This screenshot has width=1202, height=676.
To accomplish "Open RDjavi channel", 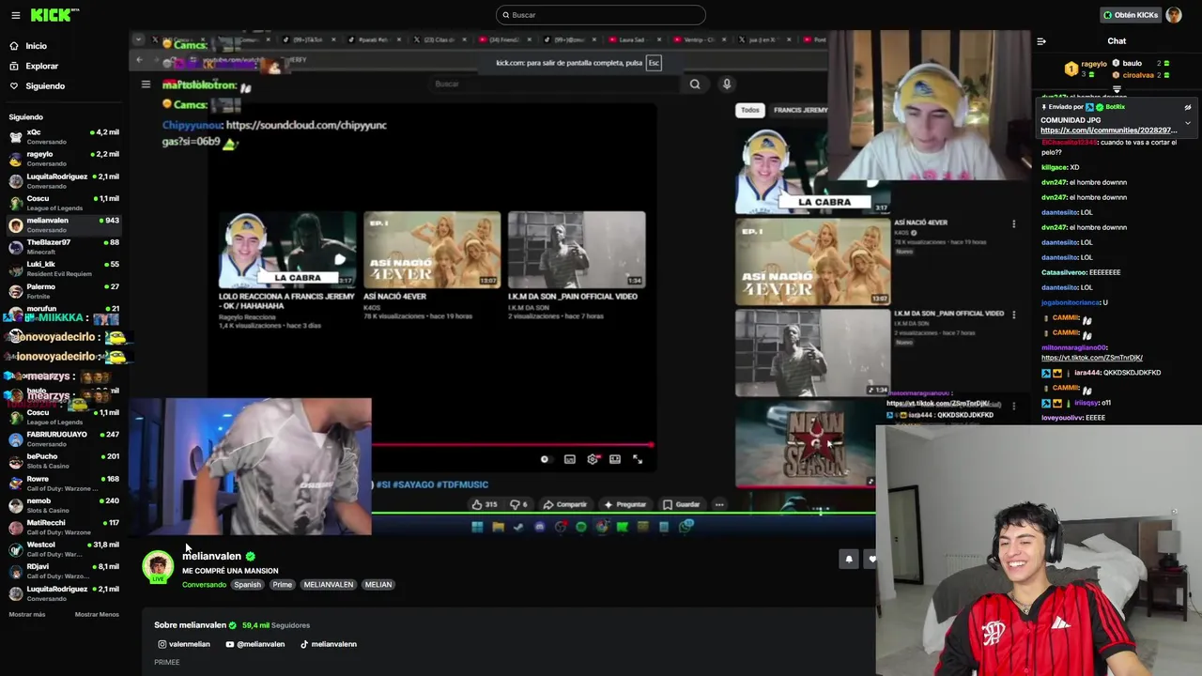I will coord(64,571).
